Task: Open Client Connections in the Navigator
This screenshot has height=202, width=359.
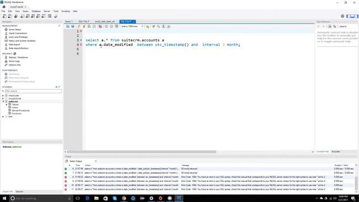Action: point(17,33)
